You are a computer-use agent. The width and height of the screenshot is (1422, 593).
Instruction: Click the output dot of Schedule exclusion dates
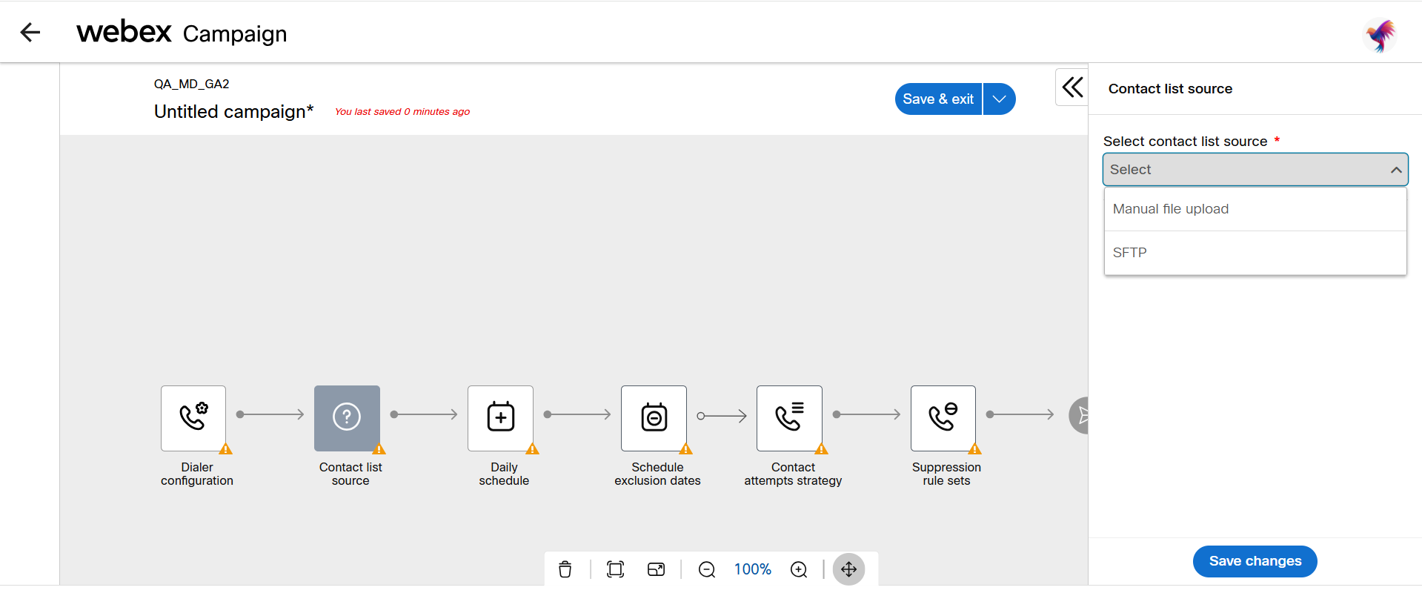[x=700, y=416]
